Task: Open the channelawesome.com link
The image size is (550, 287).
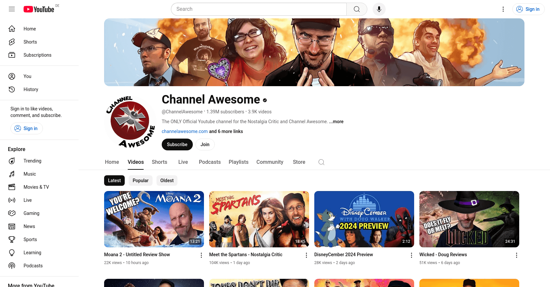Action: tap(185, 131)
